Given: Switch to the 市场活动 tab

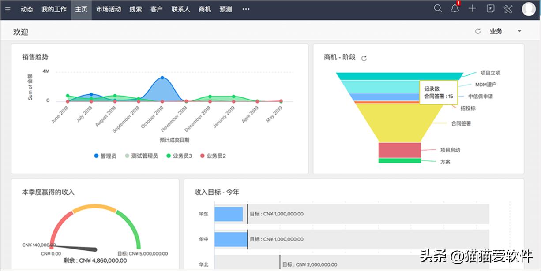Looking at the screenshot, I should point(108,9).
